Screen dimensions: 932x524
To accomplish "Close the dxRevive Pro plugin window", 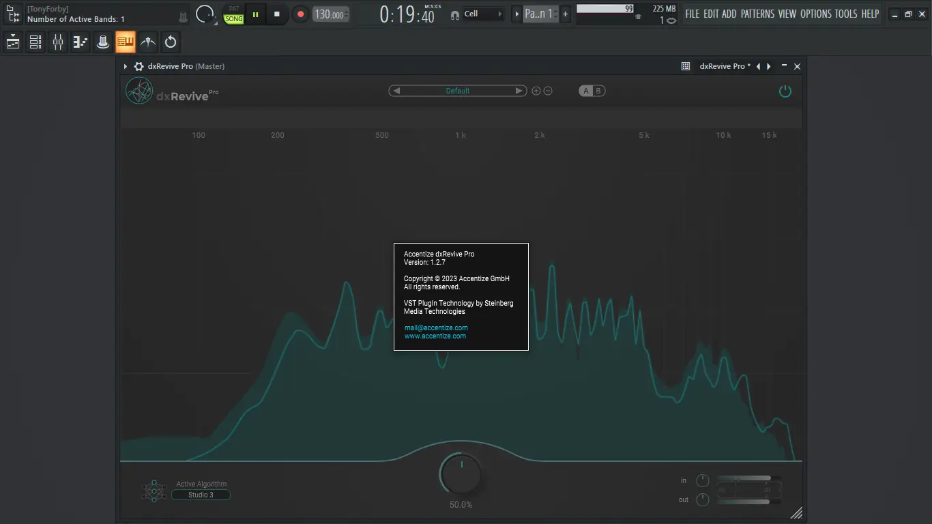I will (797, 66).
